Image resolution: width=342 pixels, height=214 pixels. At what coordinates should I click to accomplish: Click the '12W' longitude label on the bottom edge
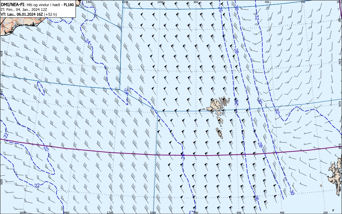[x=110, y=213]
